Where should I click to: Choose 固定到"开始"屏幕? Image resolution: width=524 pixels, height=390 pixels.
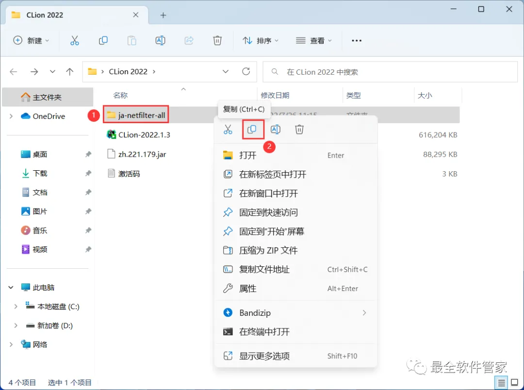[x=295, y=231]
